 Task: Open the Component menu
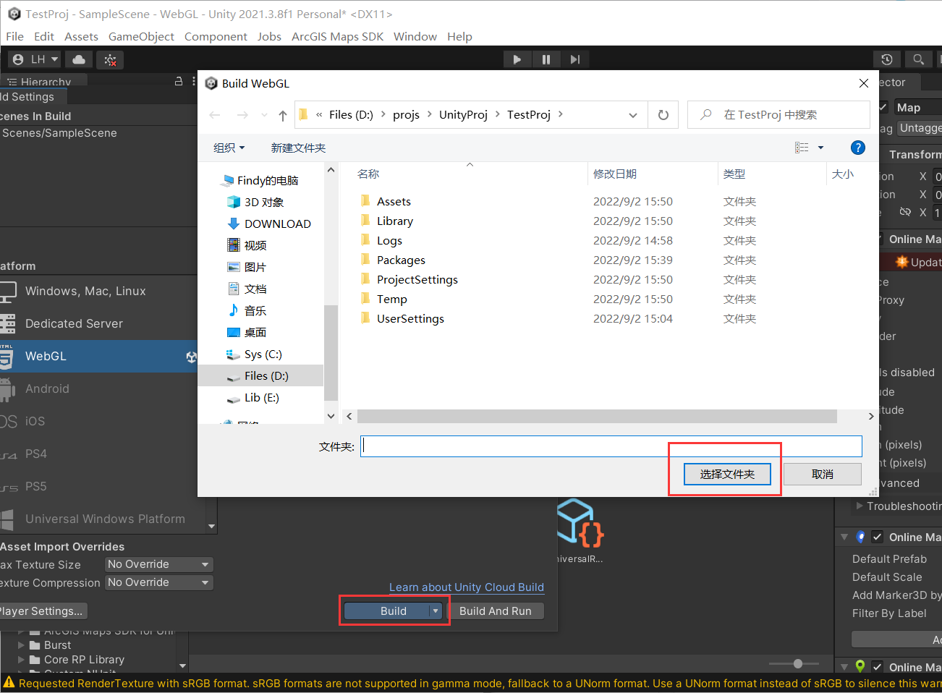click(x=216, y=36)
